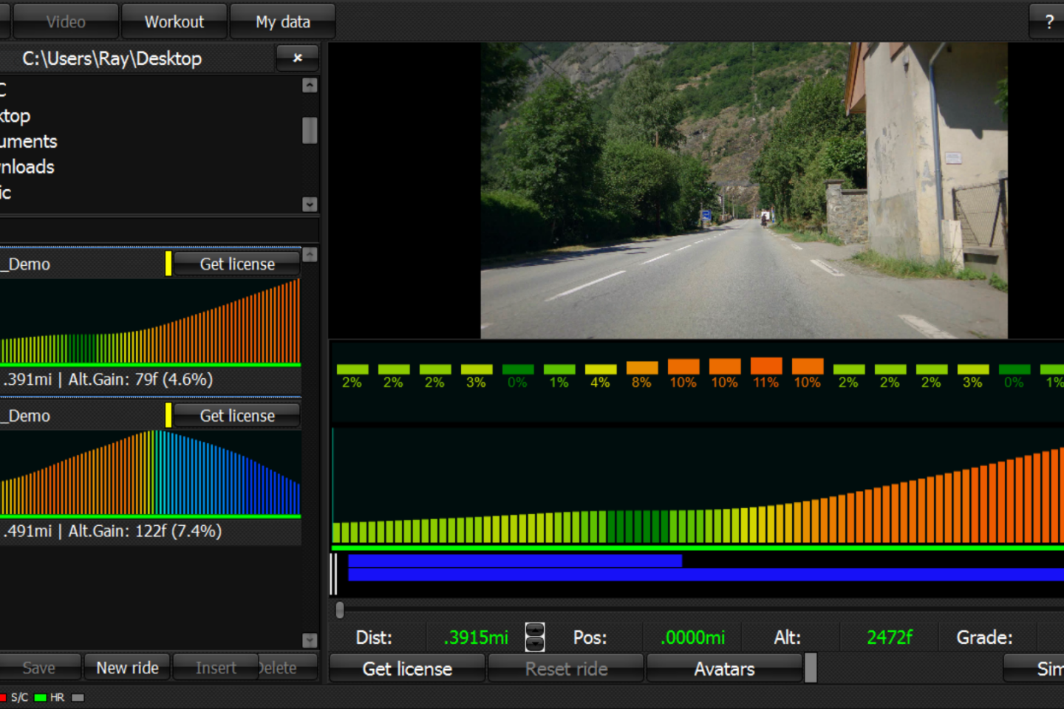The image size is (1064, 709).
Task: Close the folder browser with the × button
Action: point(297,58)
